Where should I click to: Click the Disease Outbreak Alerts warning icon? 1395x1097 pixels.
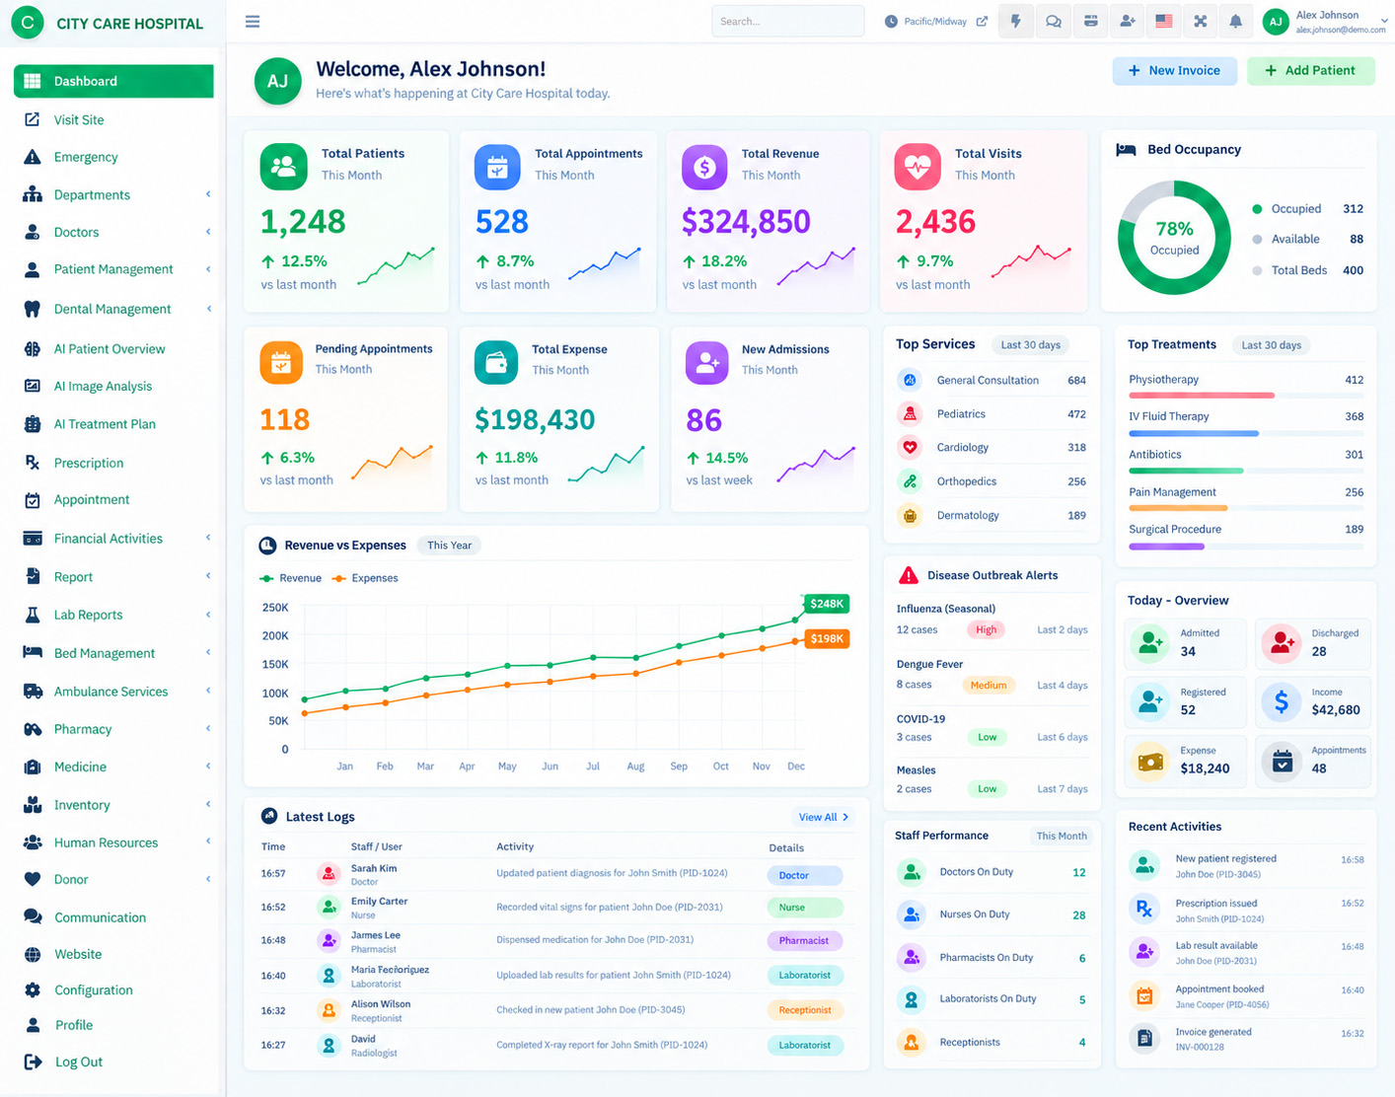[909, 575]
